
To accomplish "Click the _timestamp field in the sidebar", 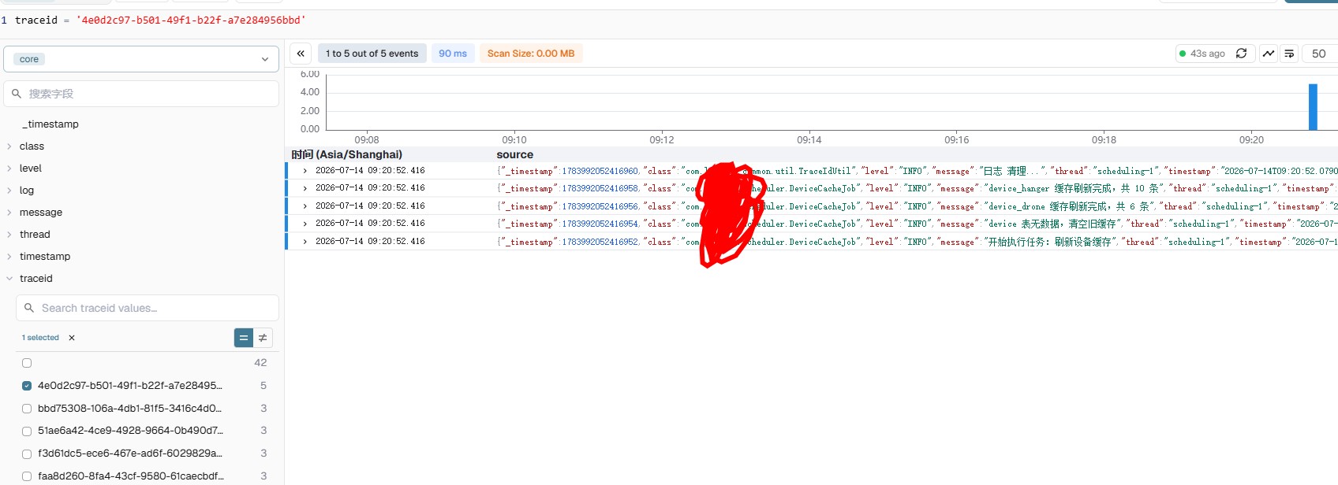I will [50, 124].
